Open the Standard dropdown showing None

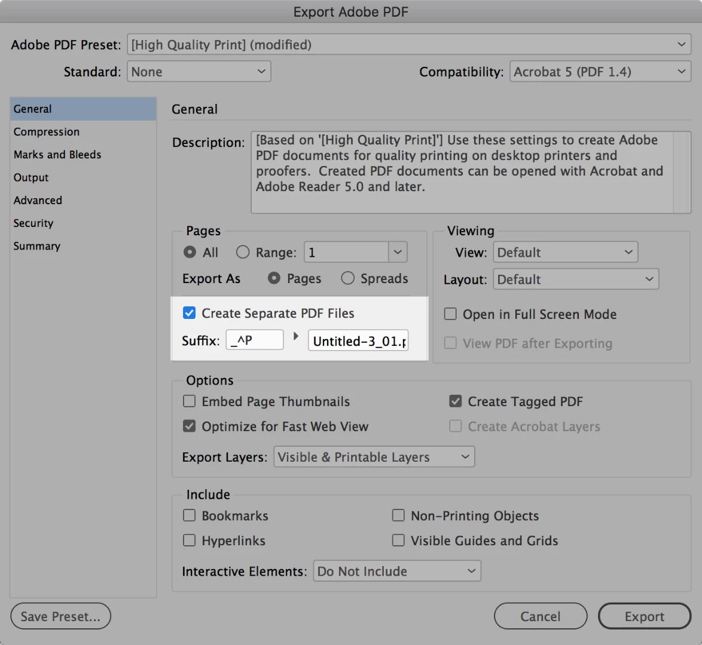coord(199,72)
